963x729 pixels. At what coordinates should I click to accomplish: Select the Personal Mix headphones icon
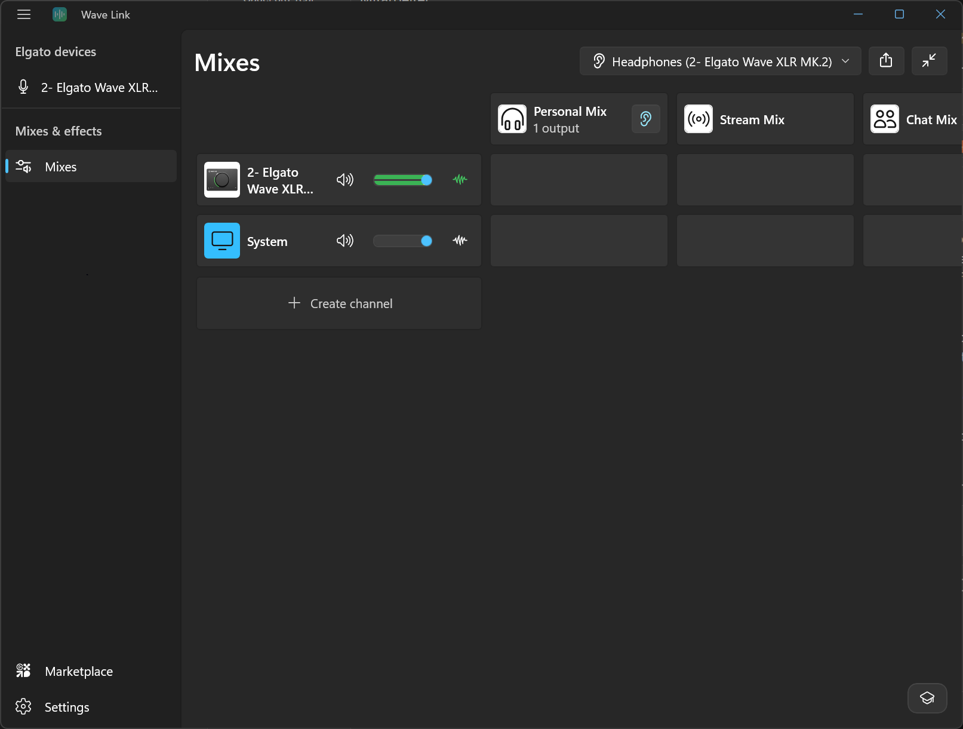tap(512, 119)
